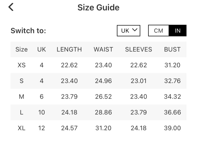Click the BUST column header
The height and width of the screenshot is (150, 197).
coord(172,49)
